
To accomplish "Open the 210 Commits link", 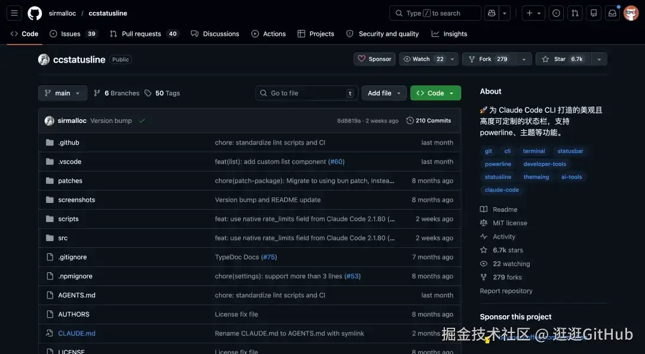I will click(429, 121).
